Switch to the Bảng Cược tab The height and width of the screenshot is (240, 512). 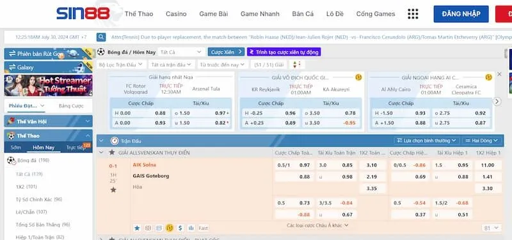71,106
